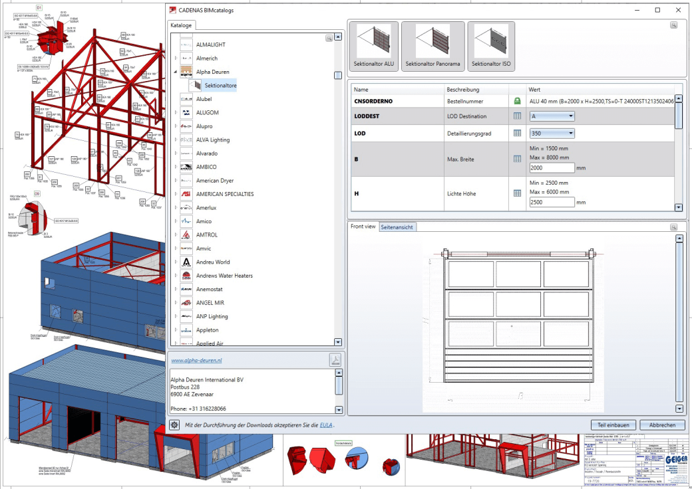
Task: Expand the Anemostat tree node
Action: pyautogui.click(x=176, y=290)
